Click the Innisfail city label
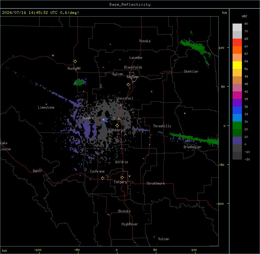The width and height of the screenshot is (260, 254). tap(125, 98)
